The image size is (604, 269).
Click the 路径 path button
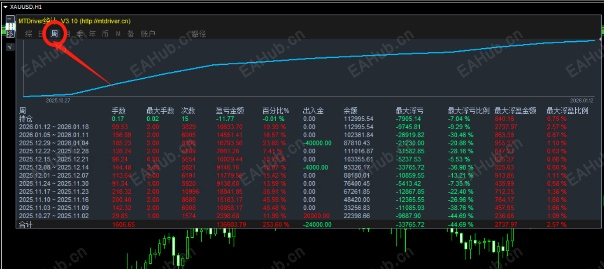click(x=199, y=34)
